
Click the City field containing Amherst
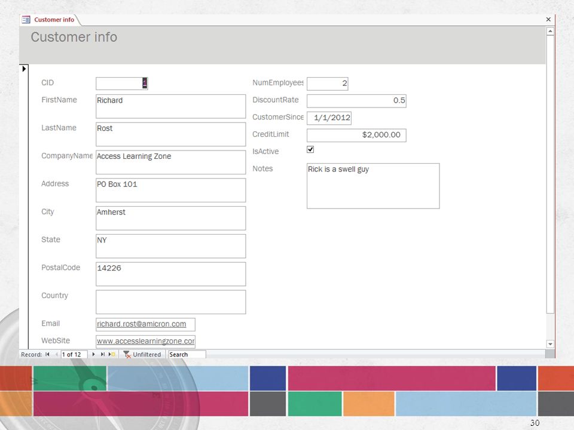tap(170, 219)
